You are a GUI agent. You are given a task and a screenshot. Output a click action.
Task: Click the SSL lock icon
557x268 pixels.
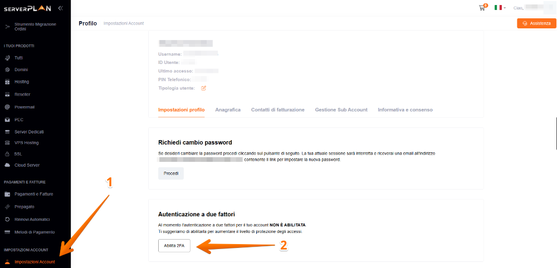click(7, 154)
